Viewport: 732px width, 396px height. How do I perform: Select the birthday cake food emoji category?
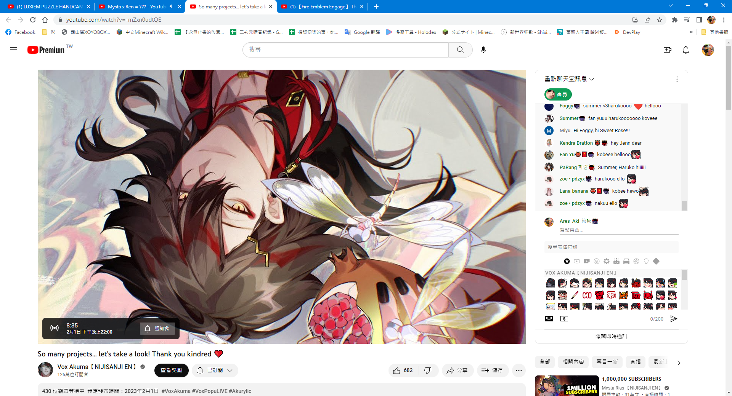[x=616, y=261]
